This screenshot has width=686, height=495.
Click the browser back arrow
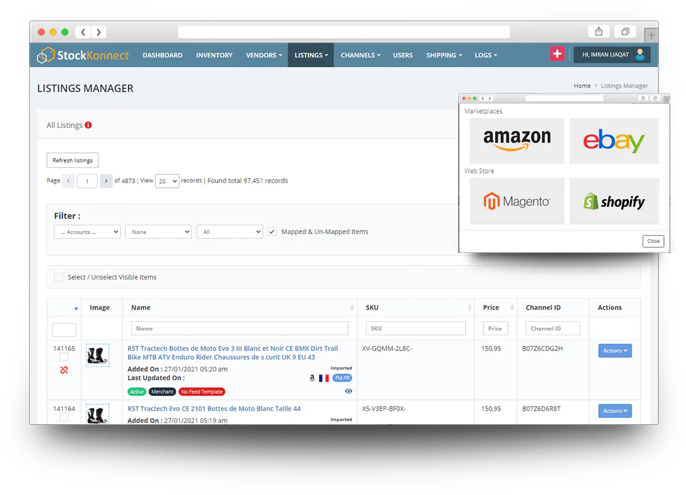click(x=83, y=32)
